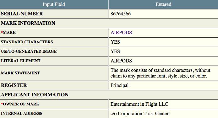The image size is (218, 118).
Task: Select the Input Field column header
Action: click(54, 4)
